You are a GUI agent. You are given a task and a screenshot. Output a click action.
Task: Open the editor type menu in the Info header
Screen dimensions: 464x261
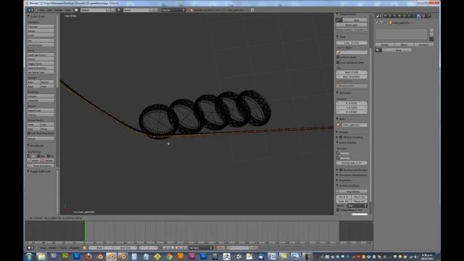30,9
